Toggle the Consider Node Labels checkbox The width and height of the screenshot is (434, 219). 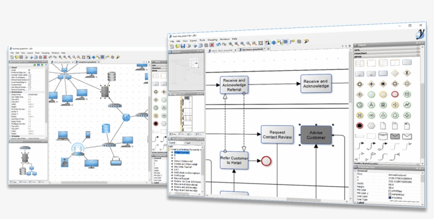30,73
